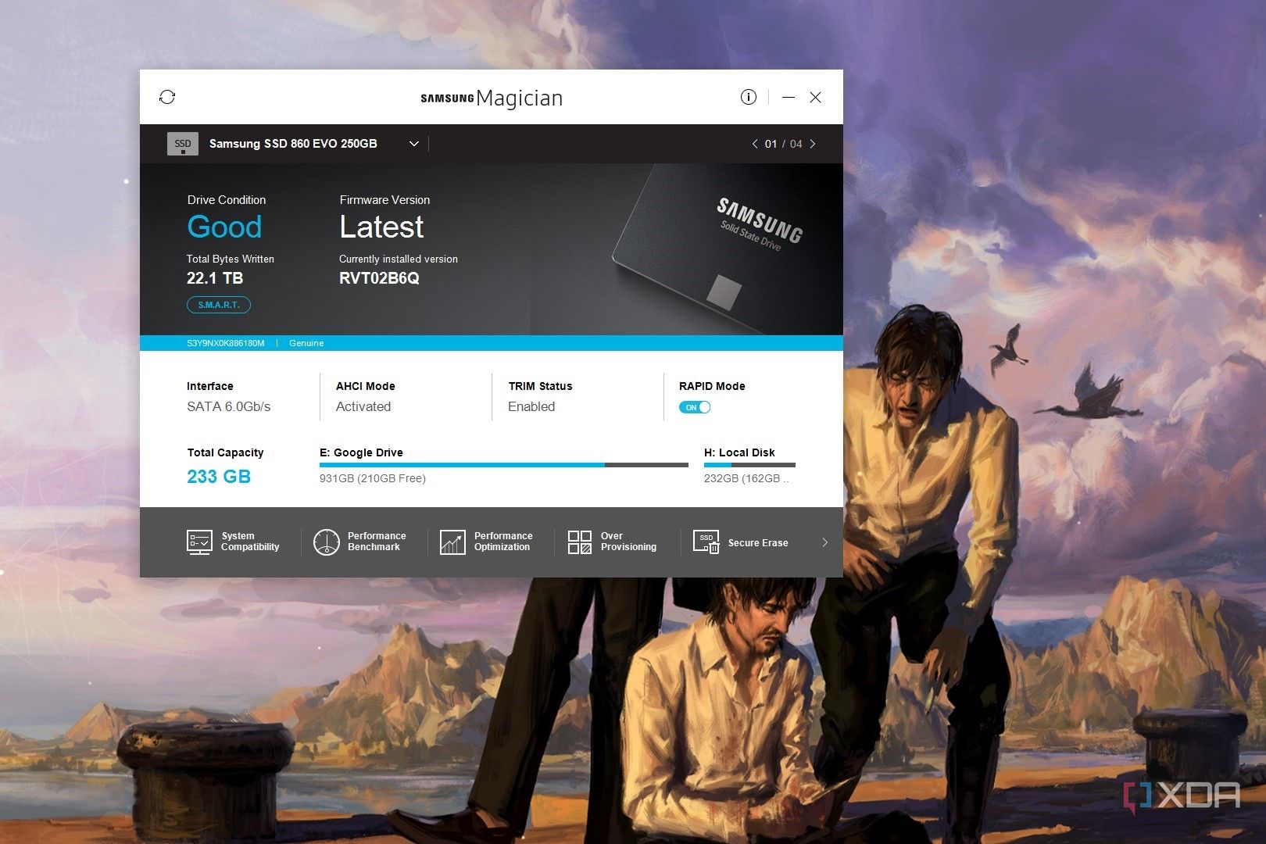Click the Good drive condition text
Image resolution: width=1266 pixels, height=844 pixels.
[224, 227]
